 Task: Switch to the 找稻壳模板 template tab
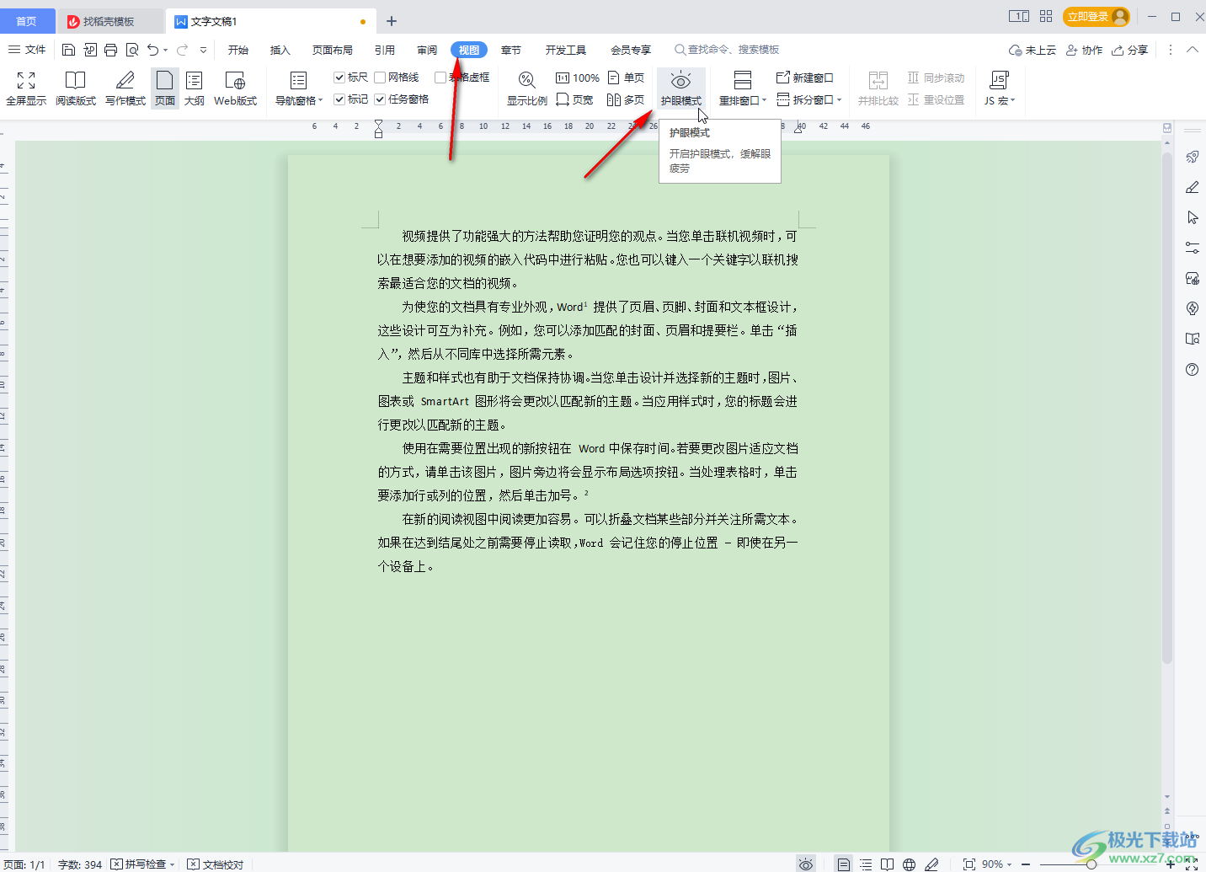click(110, 21)
